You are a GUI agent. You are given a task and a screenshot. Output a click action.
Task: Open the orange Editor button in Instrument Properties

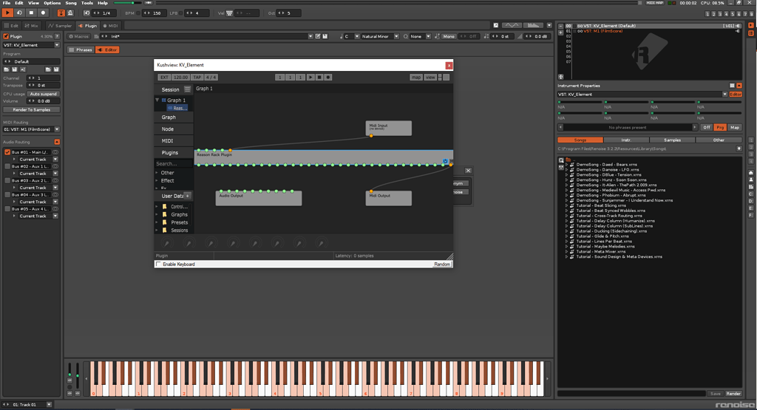736,94
